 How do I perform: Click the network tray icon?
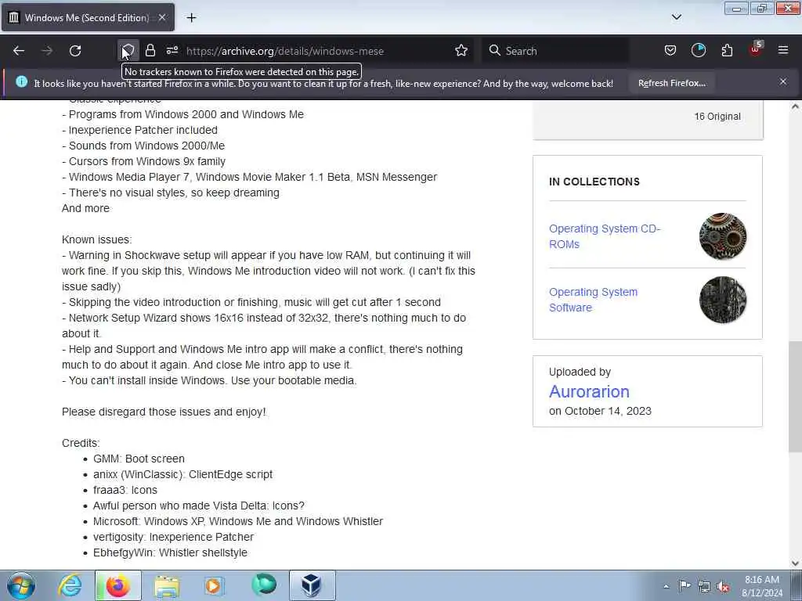pos(704,586)
